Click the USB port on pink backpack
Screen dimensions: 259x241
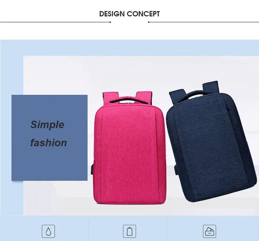(x=92, y=169)
